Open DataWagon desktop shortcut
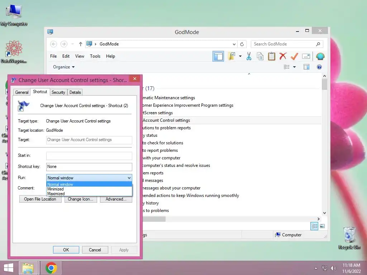 point(14,52)
